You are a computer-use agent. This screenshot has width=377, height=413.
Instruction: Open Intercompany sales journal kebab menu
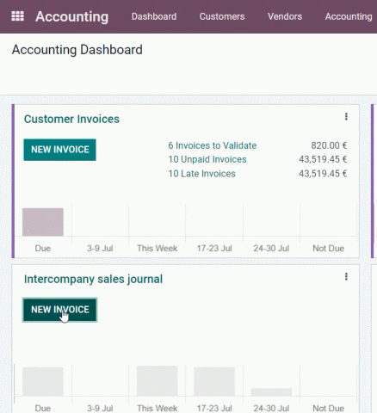click(346, 276)
